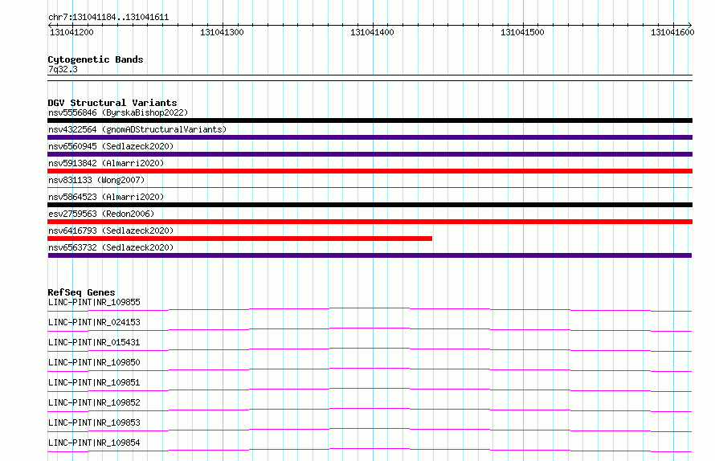This screenshot has width=715, height=461.
Task: Select the Cytogenetic Bands track title
Action: coord(96,59)
